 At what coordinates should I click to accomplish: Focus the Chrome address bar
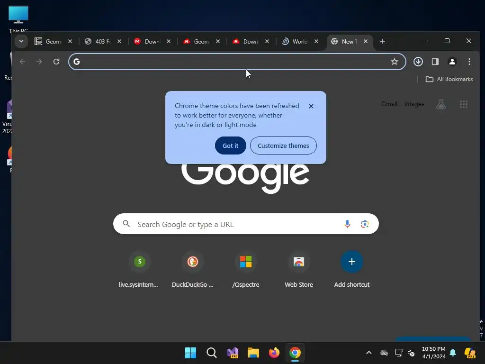coord(237,62)
